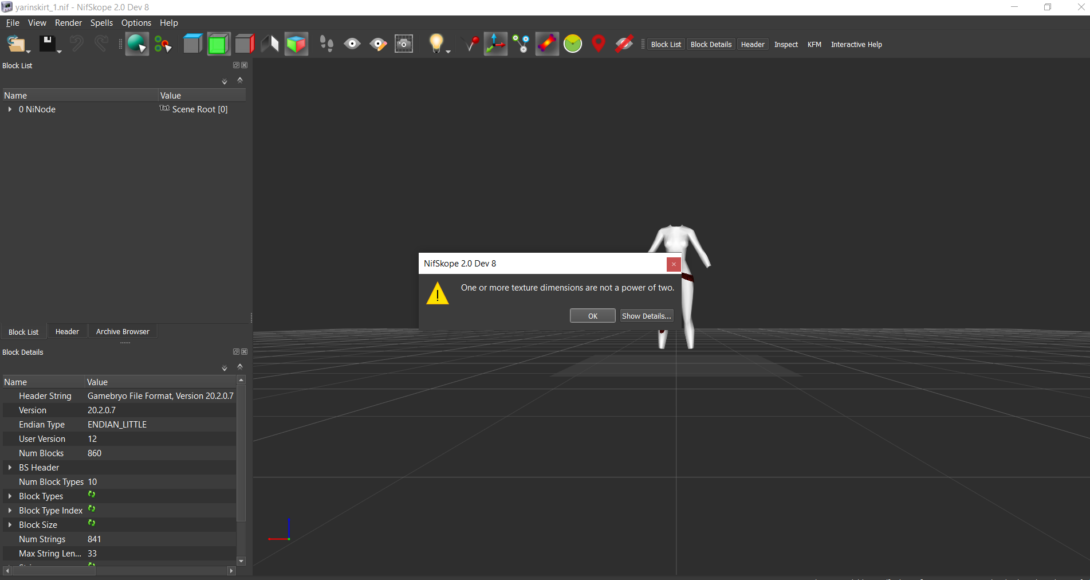Click the Redo arrow icon

click(101, 44)
